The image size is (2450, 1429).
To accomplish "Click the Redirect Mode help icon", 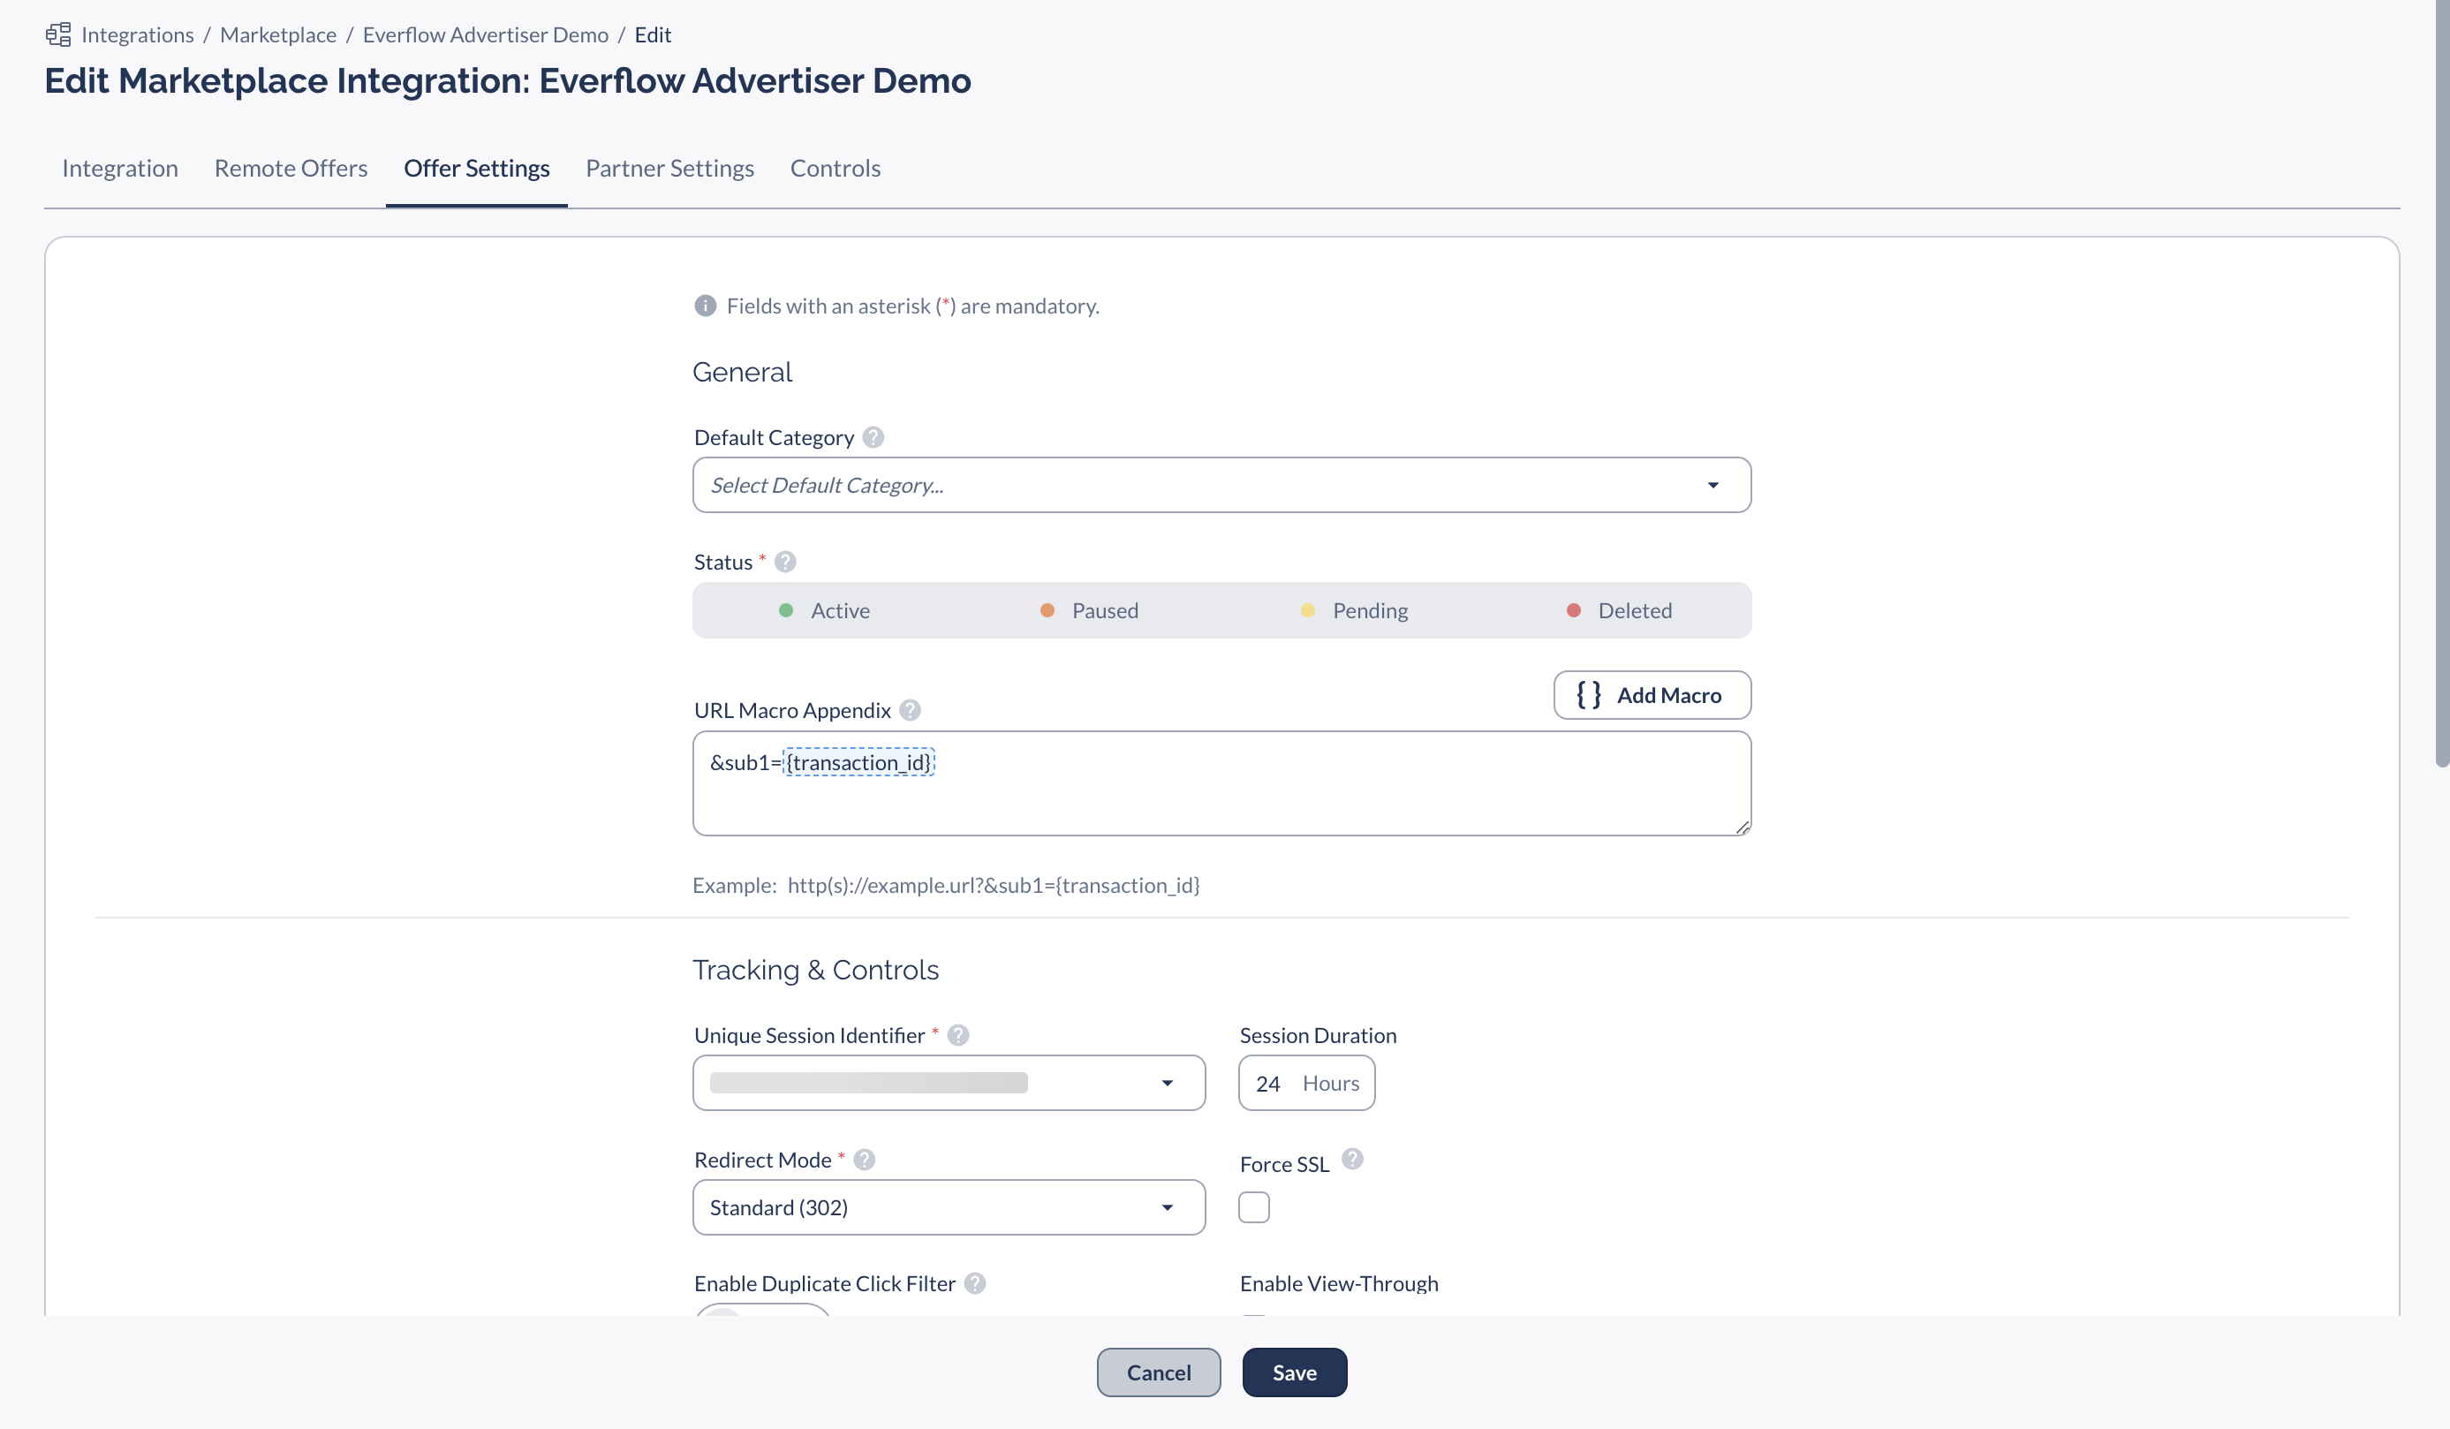I will tap(865, 1160).
